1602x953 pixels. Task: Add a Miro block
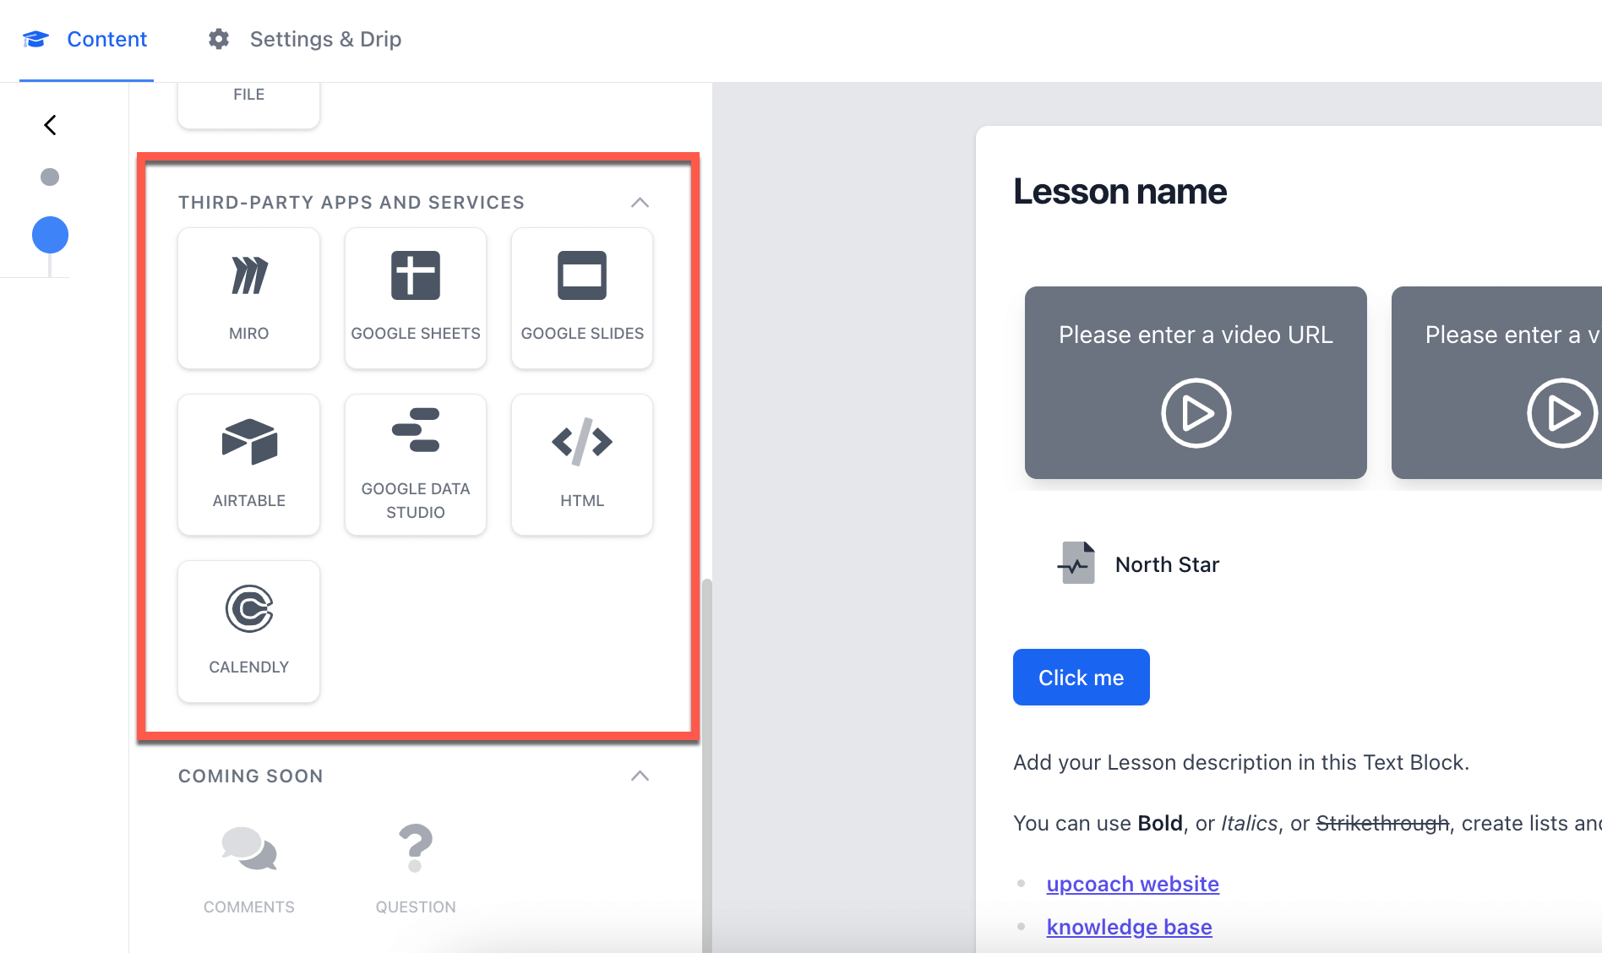click(x=248, y=297)
